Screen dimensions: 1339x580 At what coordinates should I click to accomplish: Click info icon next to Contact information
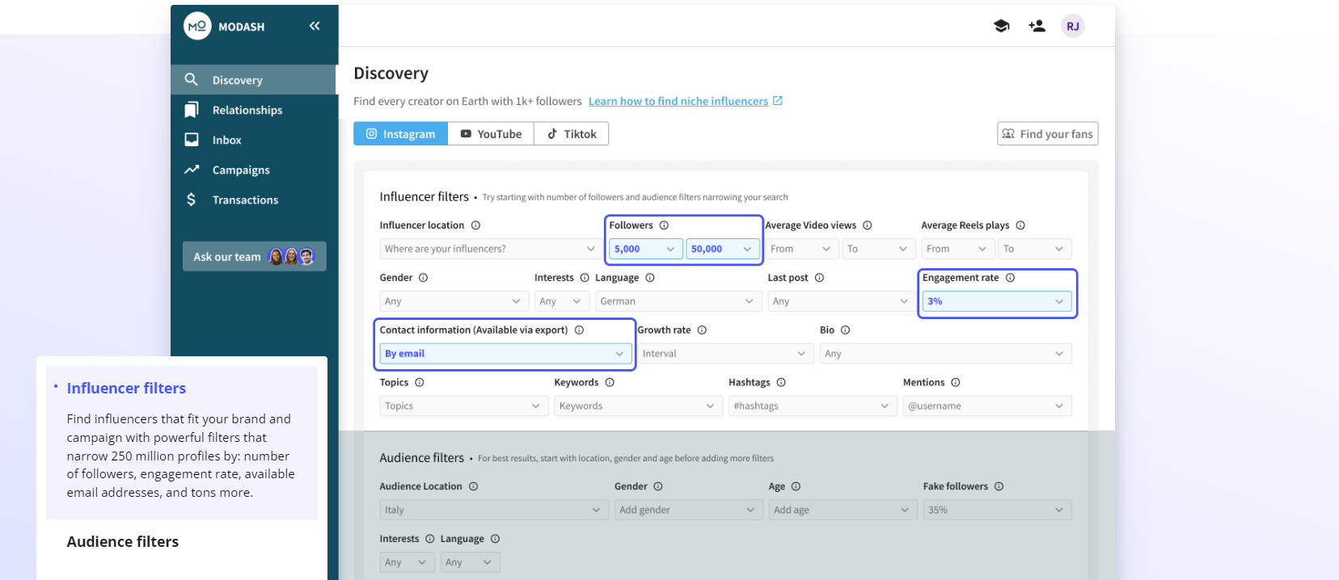point(579,330)
